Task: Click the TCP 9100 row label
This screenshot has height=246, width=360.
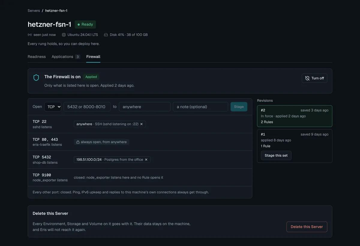Action: (x=42, y=175)
